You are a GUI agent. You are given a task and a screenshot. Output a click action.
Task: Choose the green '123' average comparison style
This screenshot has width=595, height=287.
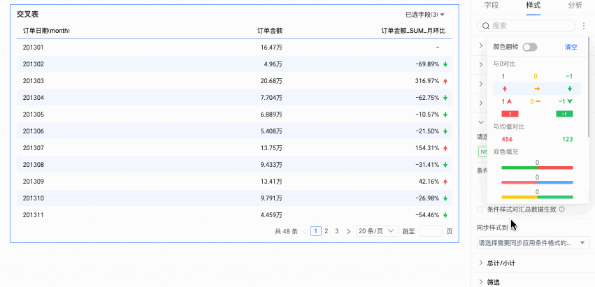tap(567, 139)
